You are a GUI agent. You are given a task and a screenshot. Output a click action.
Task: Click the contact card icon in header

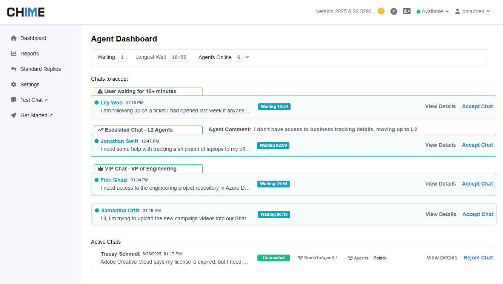click(x=407, y=11)
